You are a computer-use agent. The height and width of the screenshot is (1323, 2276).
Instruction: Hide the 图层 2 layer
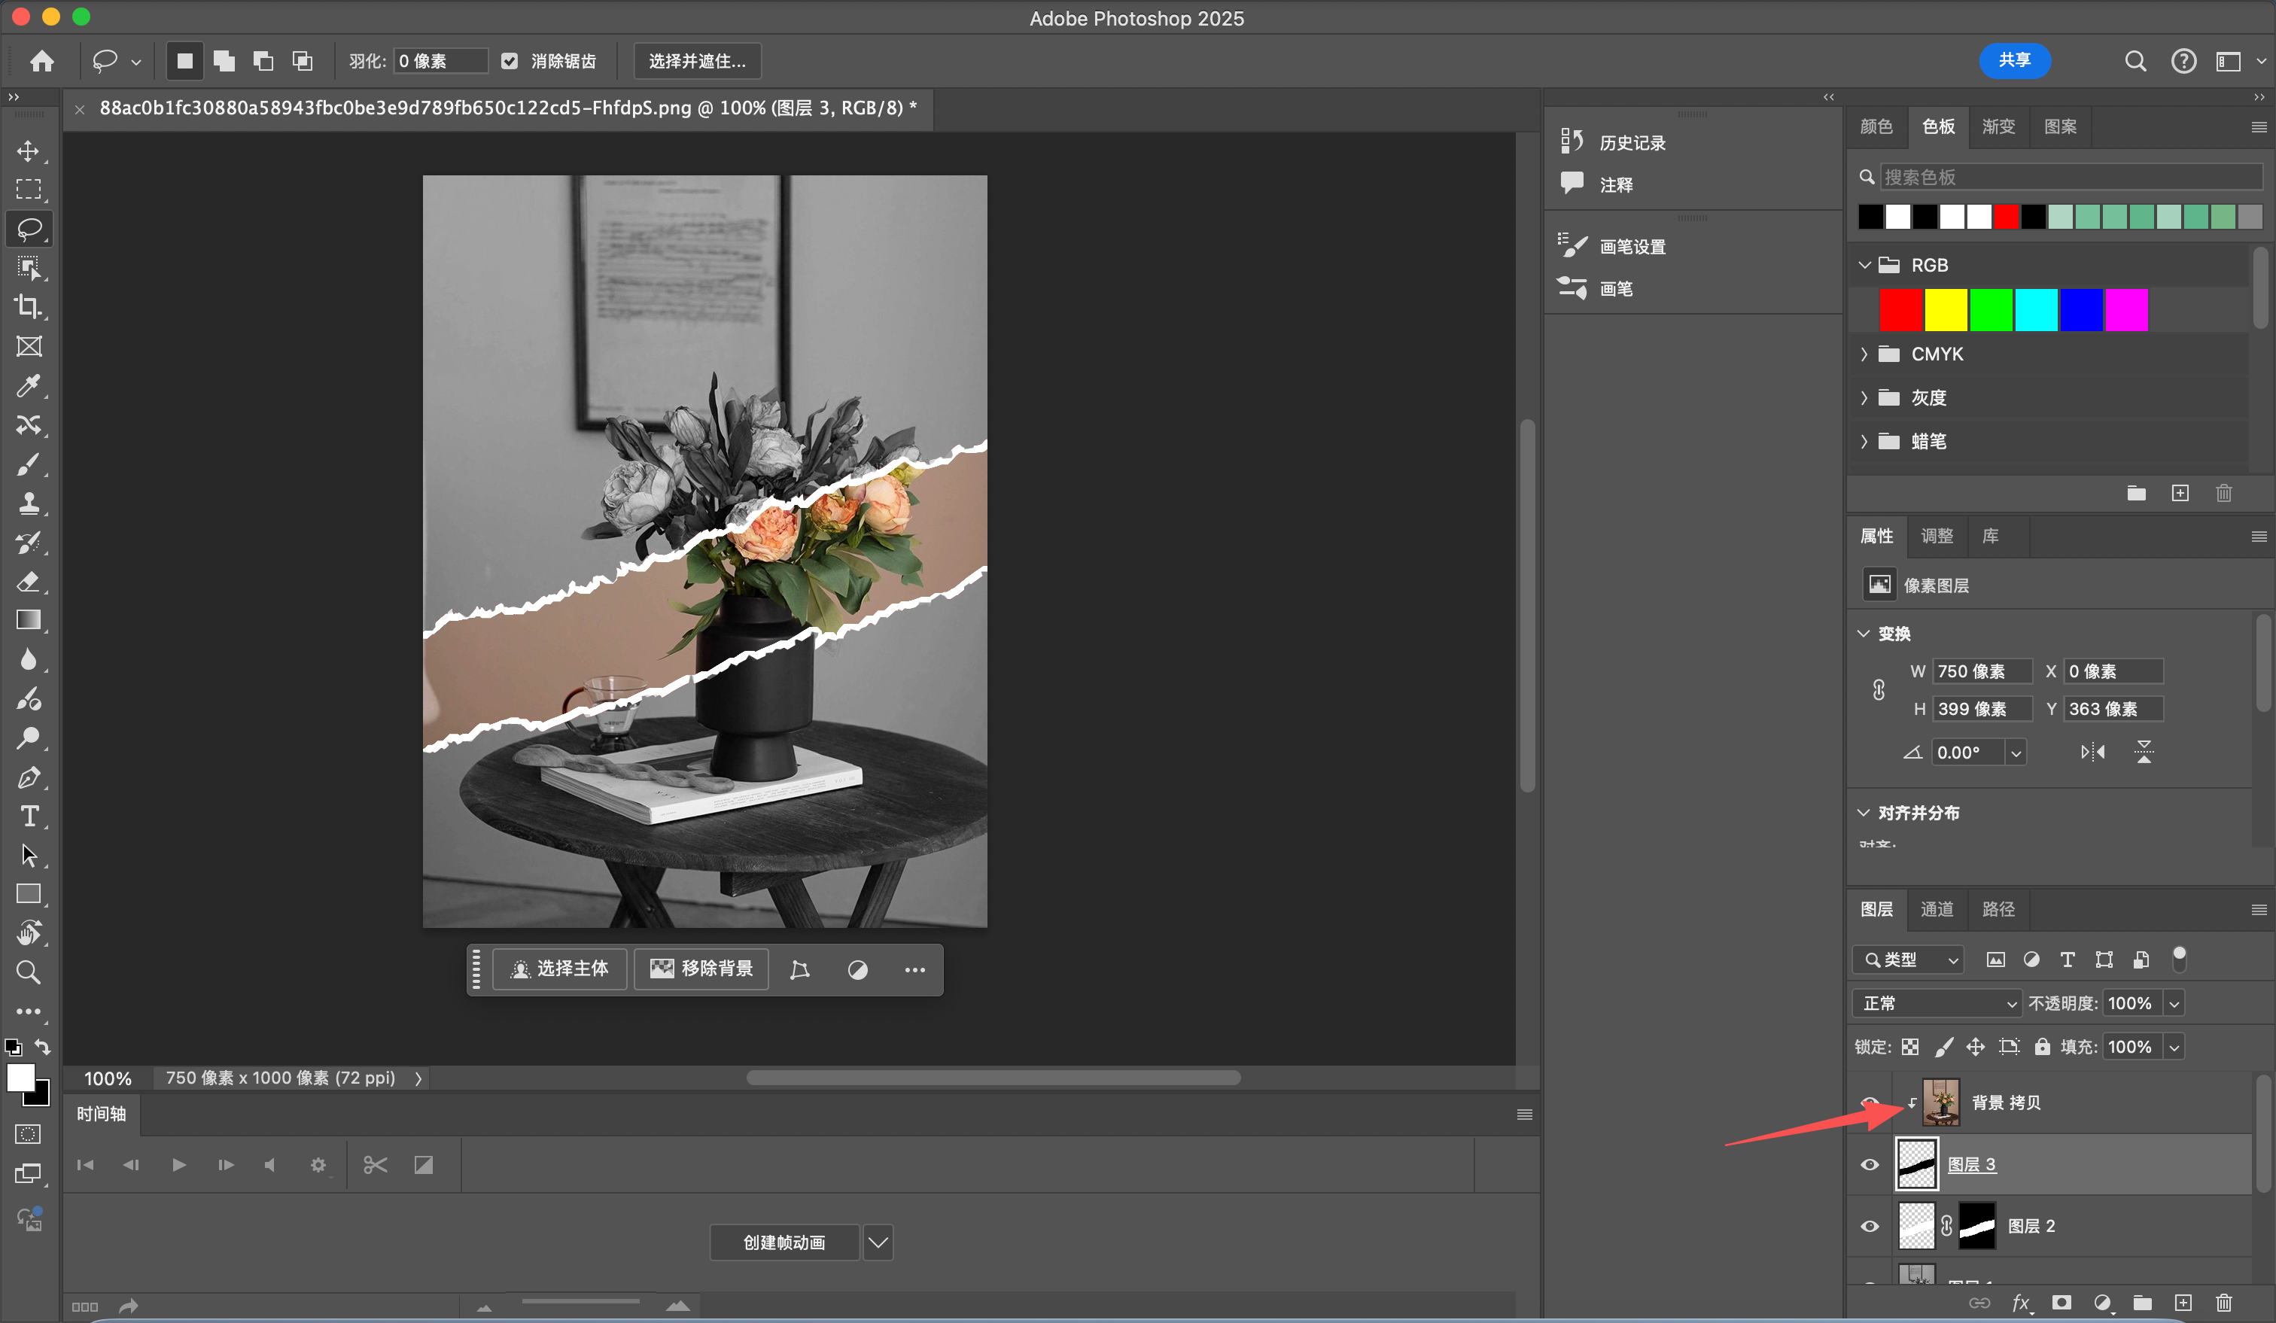1870,1225
